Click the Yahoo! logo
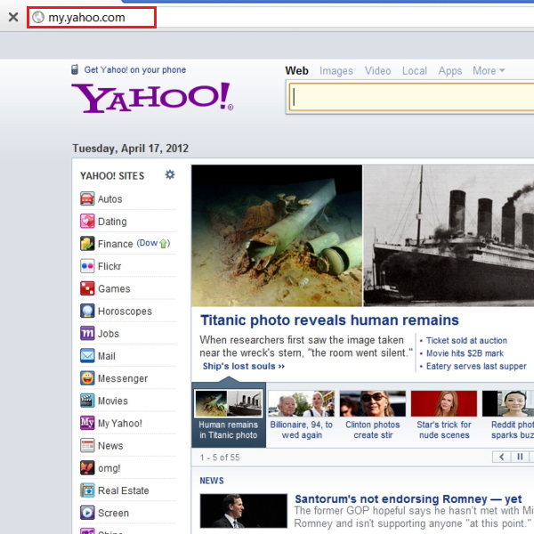Image resolution: width=534 pixels, height=534 pixels. point(152,97)
